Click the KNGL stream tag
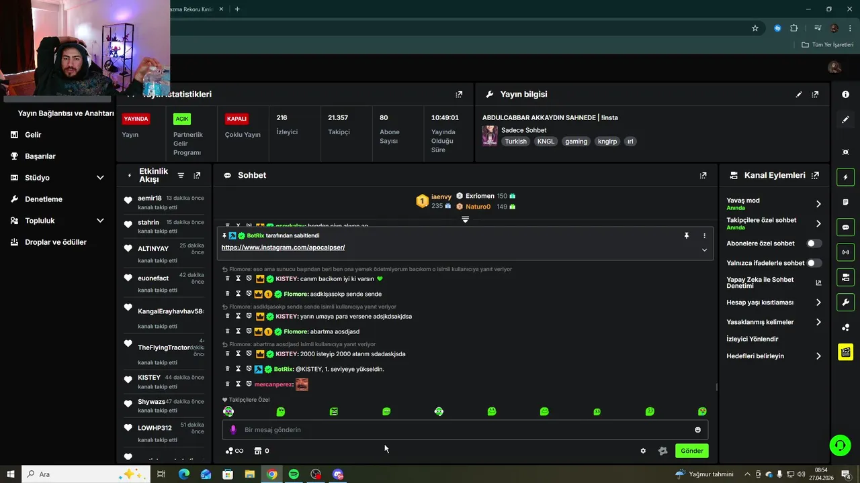The width and height of the screenshot is (860, 483). point(546,142)
